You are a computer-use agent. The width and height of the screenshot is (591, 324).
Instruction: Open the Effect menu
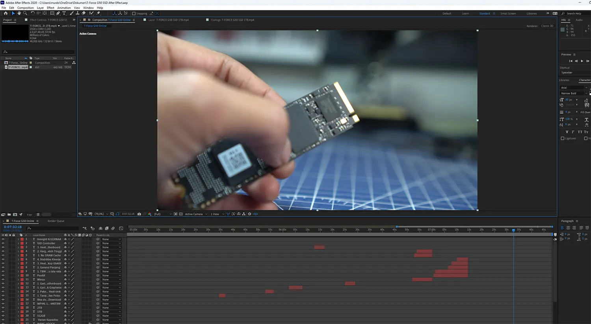coord(50,7)
